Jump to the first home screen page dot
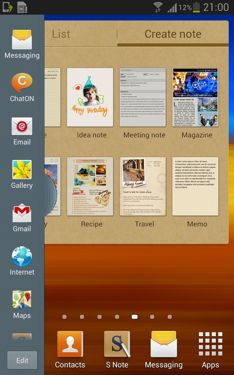This screenshot has width=234, height=375. click(x=64, y=317)
